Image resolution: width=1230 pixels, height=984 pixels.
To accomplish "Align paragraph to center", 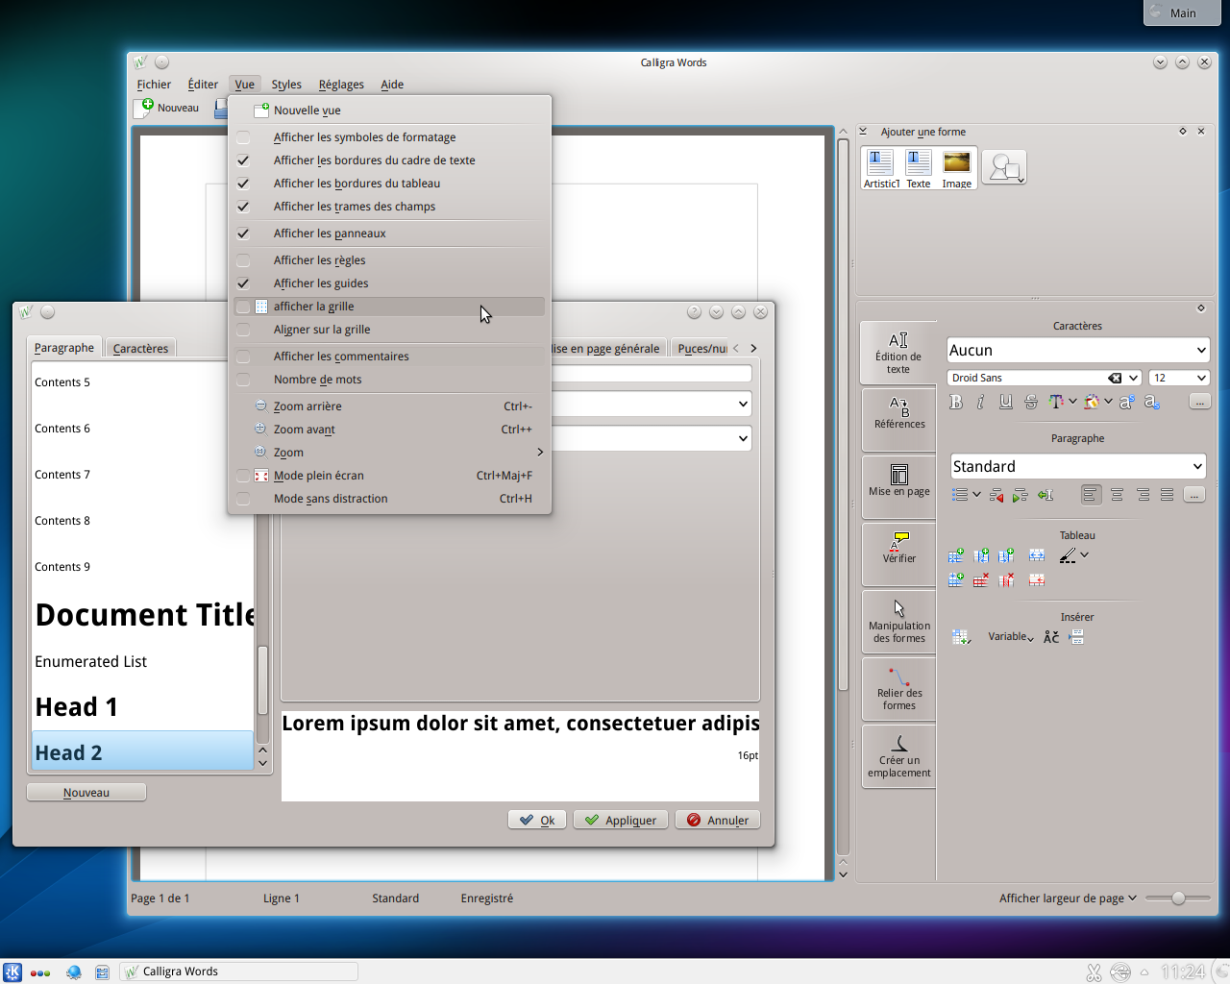I will click(1117, 495).
